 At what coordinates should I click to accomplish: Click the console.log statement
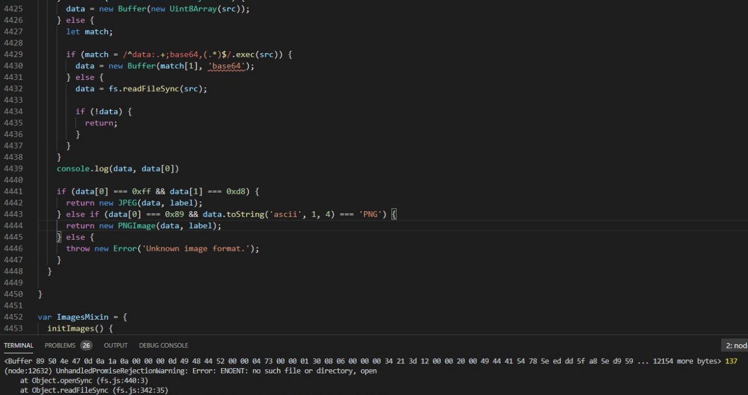coord(117,169)
